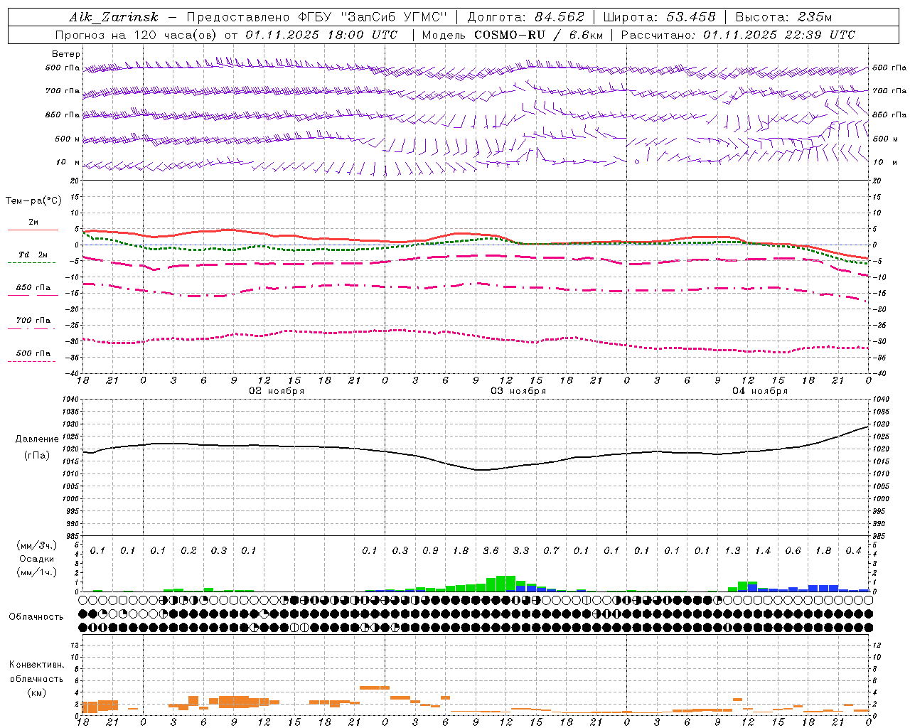Viewport: 910px width, 728px height.
Task: Click the 0.4 precipitation value
Action: point(853,550)
